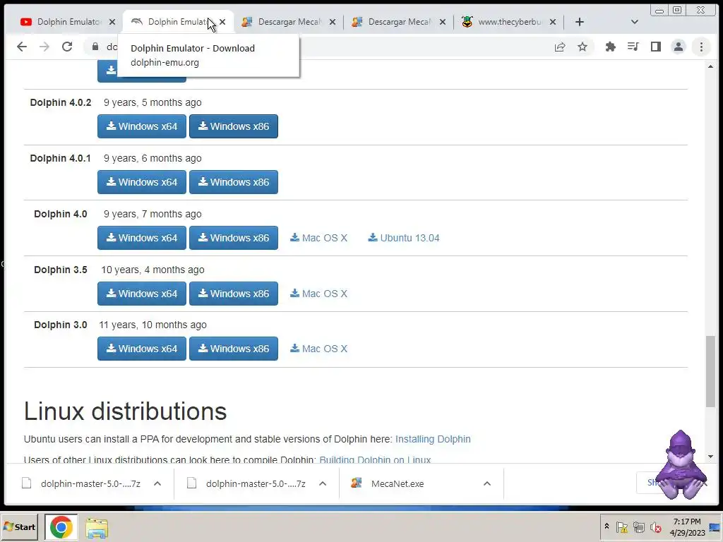Open the Action Center flag icon
The height and width of the screenshot is (542, 723).
coord(621,527)
